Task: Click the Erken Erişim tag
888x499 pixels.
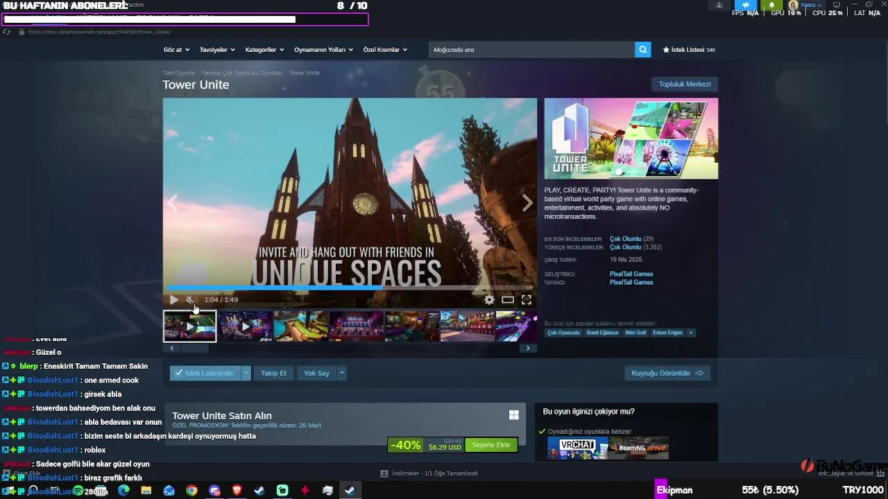Action: coord(667,333)
